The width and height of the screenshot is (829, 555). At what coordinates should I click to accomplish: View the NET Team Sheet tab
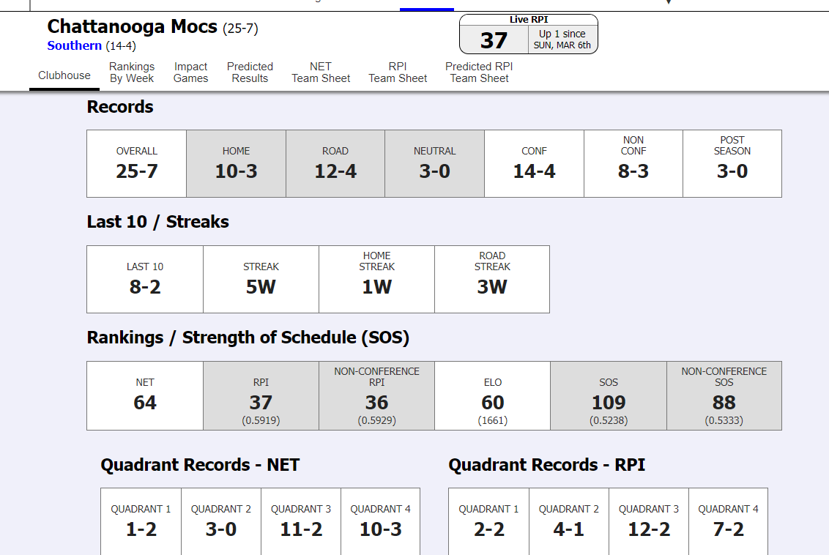321,72
